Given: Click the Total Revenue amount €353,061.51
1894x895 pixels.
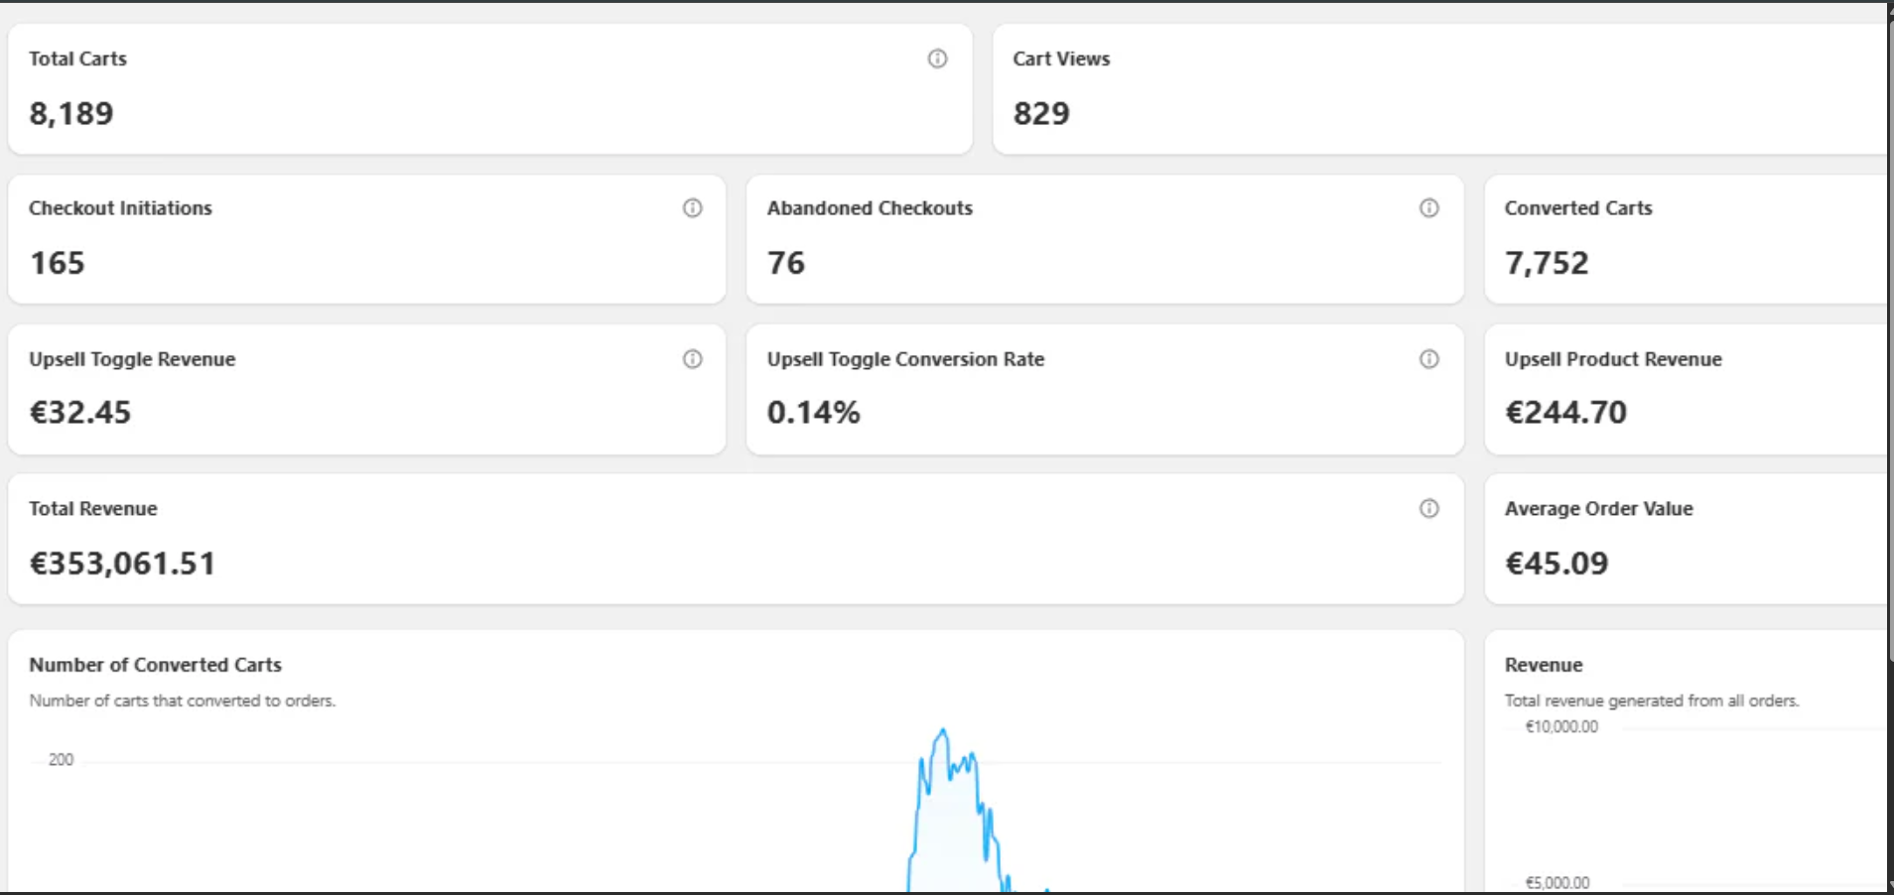Looking at the screenshot, I should point(122,564).
